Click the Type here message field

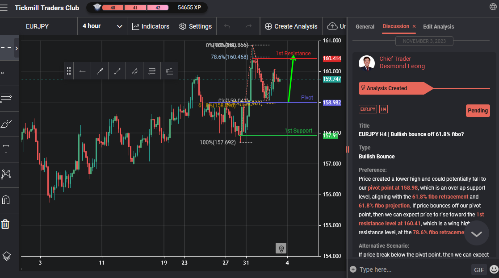[414, 270]
